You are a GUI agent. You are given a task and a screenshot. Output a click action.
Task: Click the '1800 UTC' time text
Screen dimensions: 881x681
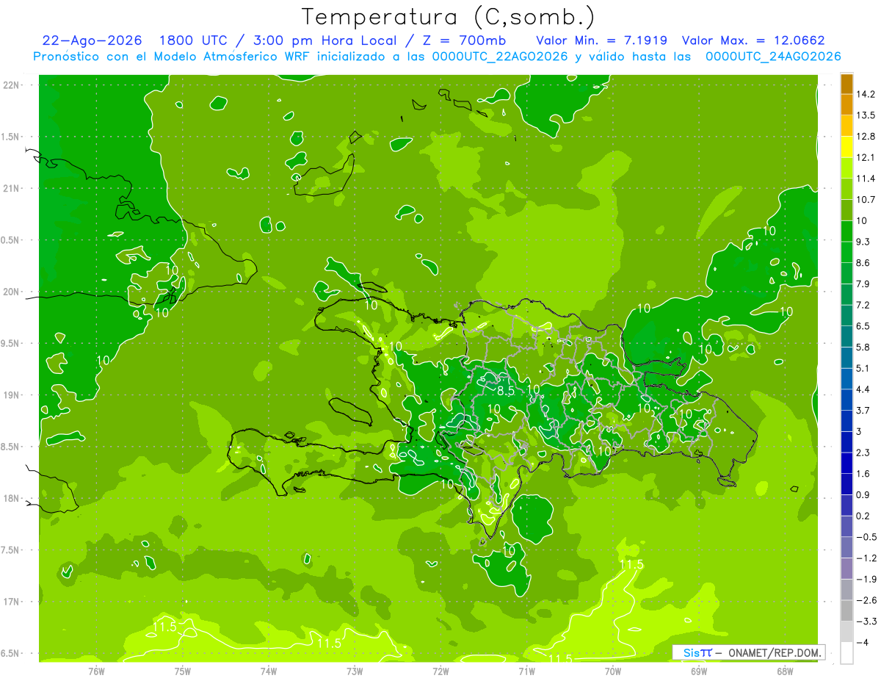[x=195, y=40]
